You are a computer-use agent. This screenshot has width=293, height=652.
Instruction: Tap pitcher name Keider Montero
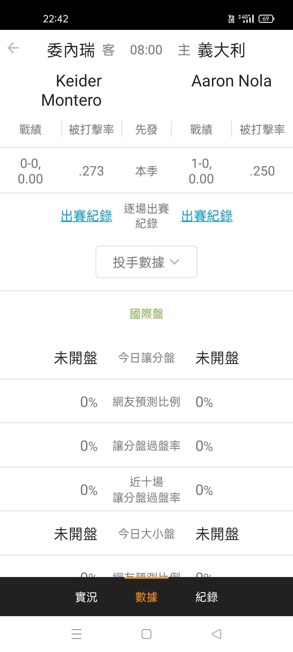coord(72,90)
